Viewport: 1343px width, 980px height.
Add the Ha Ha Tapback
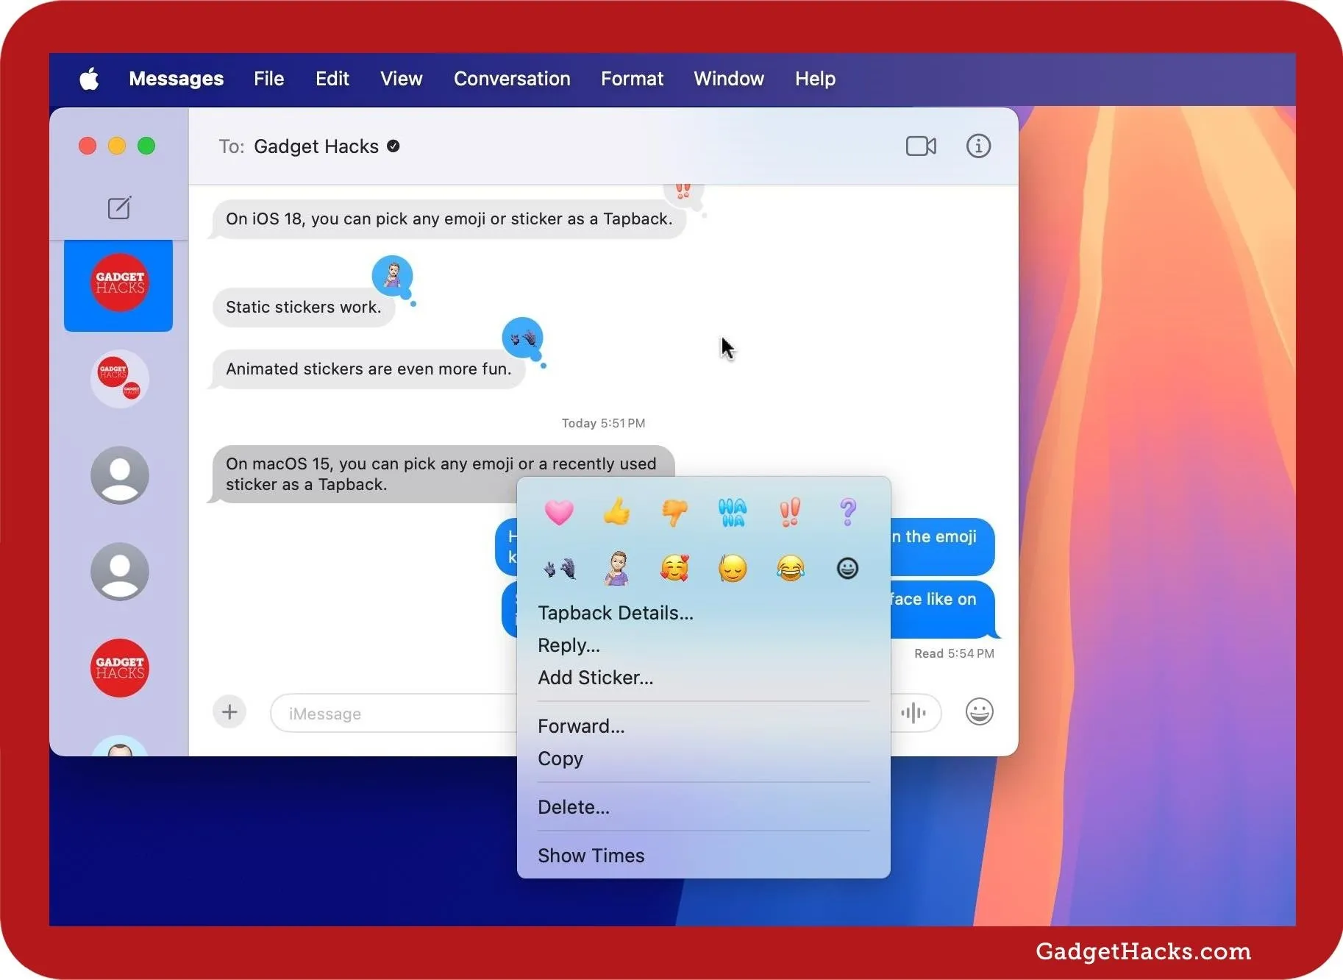[x=733, y=512]
